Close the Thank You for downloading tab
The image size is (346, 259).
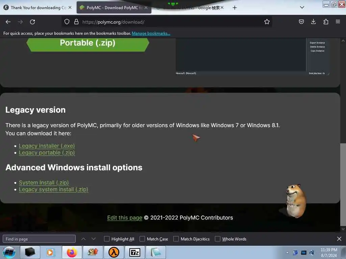[x=70, y=8]
